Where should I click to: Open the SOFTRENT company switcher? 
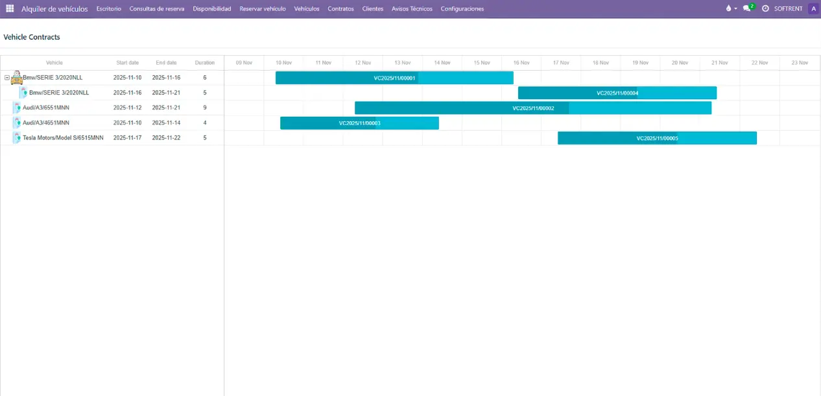pyautogui.click(x=788, y=9)
